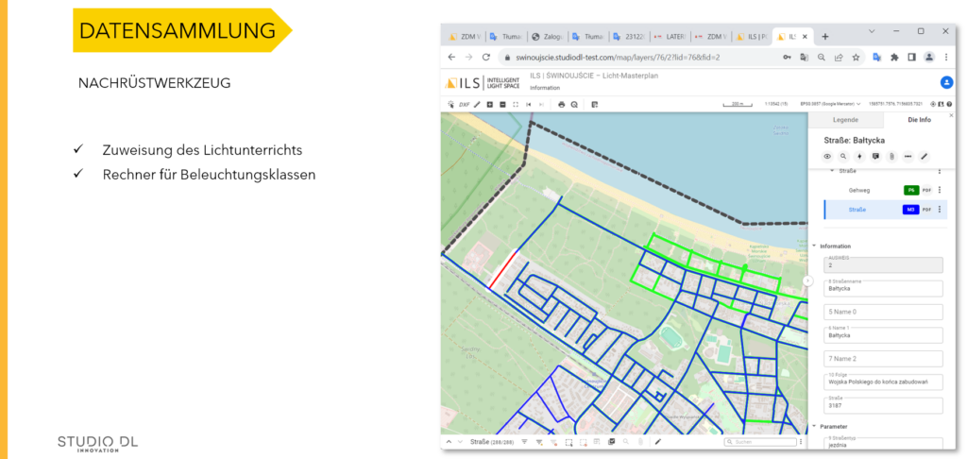Open the comment icon in info panel
Viewport: 967px width, 459px height.
pos(875,156)
